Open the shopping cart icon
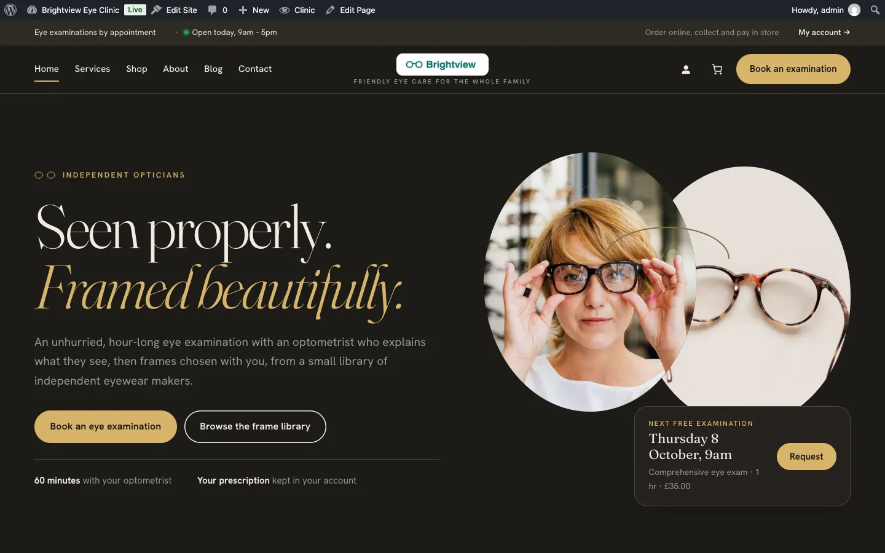 [x=717, y=69]
